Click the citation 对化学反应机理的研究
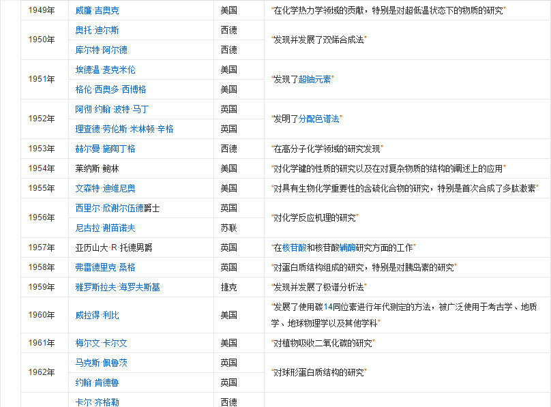This screenshot has width=551, height=407. [315, 217]
